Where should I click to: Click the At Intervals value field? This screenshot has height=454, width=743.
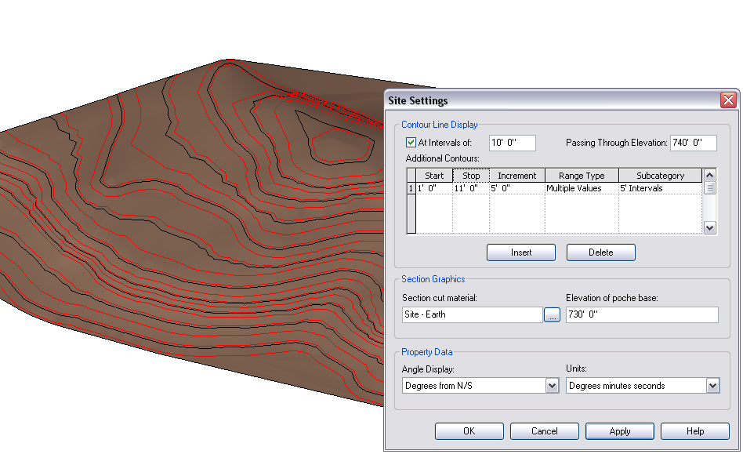512,143
